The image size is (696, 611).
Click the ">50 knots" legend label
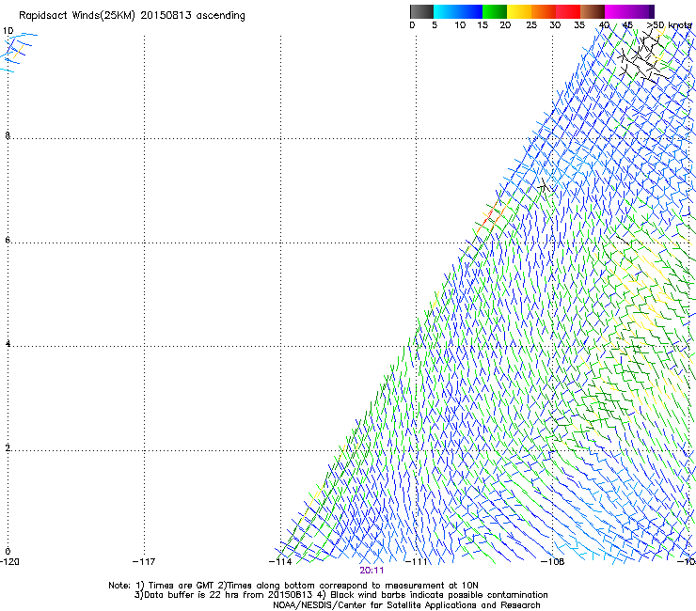pos(669,25)
